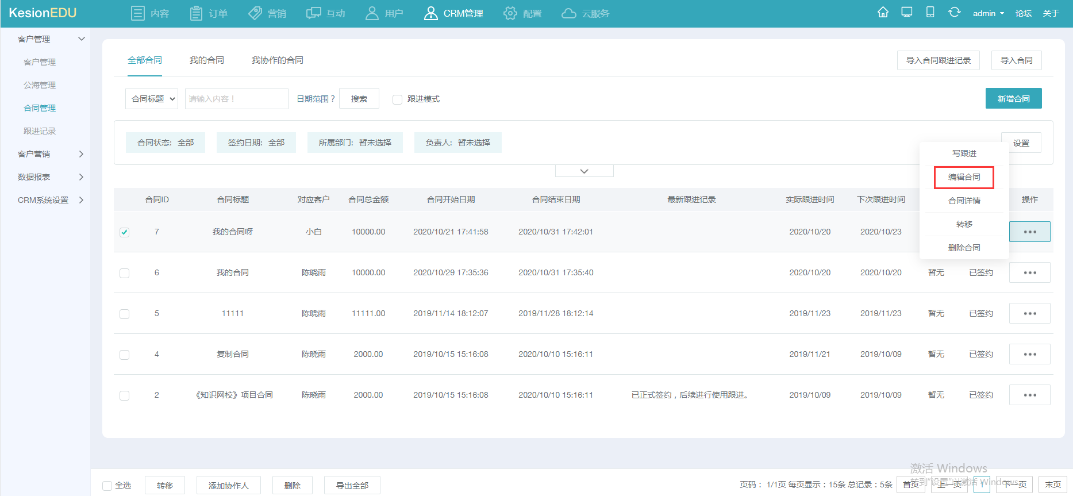Expand the 客户营销 sidebar section
1073x496 pixels.
click(81, 154)
